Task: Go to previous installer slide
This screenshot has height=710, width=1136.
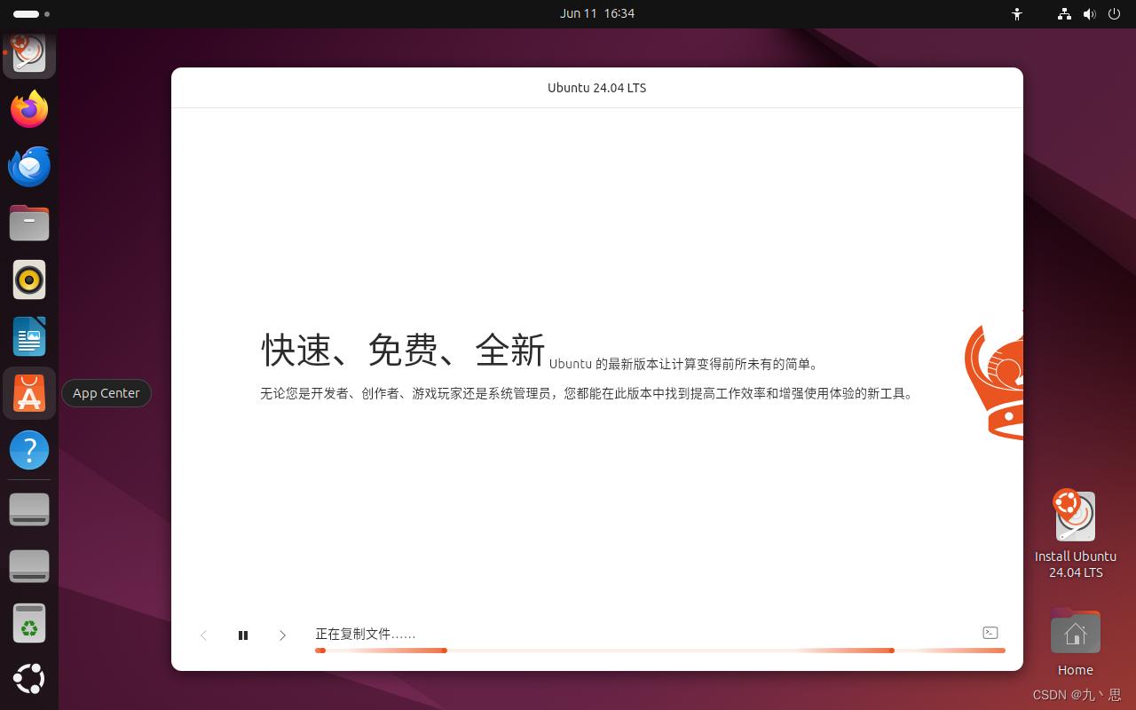Action: (203, 635)
